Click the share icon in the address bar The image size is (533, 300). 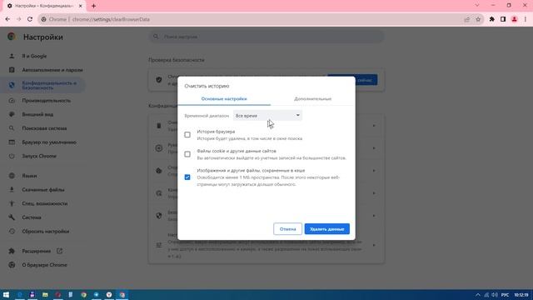coord(466,19)
